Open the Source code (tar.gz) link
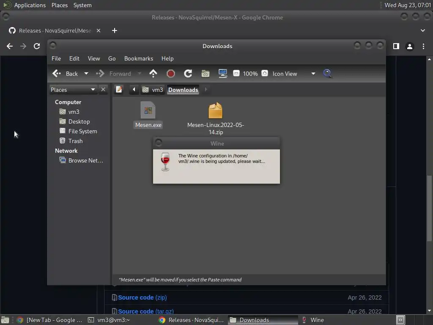This screenshot has height=325, width=433. 146,311
